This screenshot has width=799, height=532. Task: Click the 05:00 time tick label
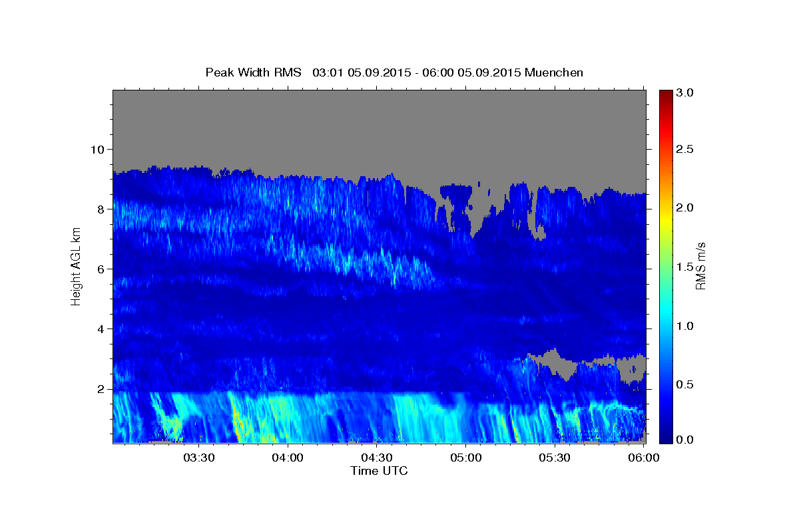(x=466, y=458)
